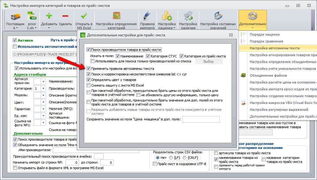Click the red minus Удалить icon

(x=65, y=16)
